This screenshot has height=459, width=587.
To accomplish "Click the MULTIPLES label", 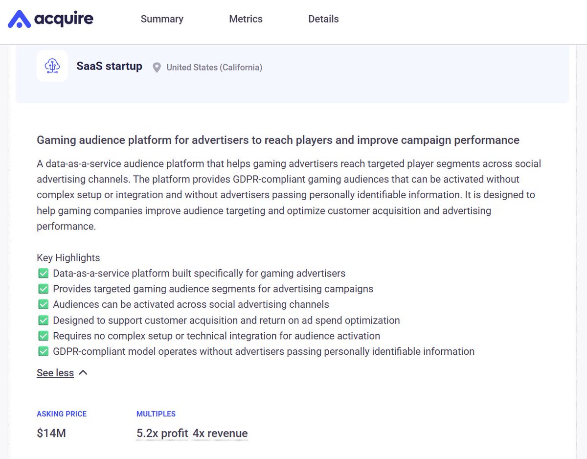I will [x=156, y=414].
